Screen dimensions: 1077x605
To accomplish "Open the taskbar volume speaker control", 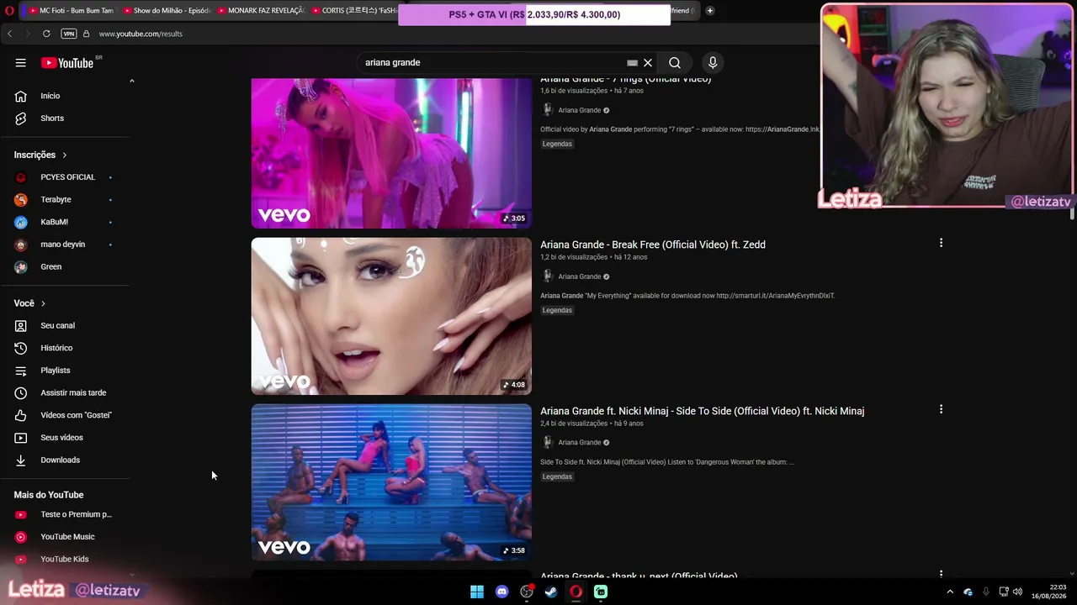I will click(1017, 592).
